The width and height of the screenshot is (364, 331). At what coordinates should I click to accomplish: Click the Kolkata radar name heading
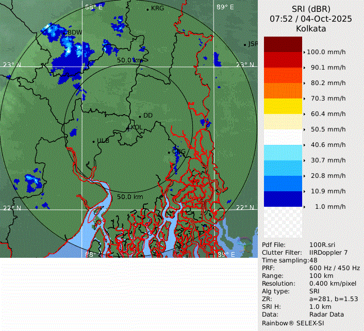coord(311,29)
